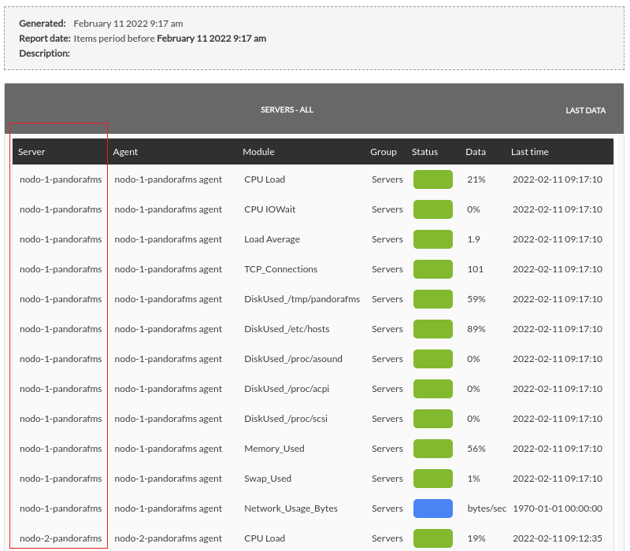Click the green status swatch for CPU Load 21%

pyautogui.click(x=432, y=179)
